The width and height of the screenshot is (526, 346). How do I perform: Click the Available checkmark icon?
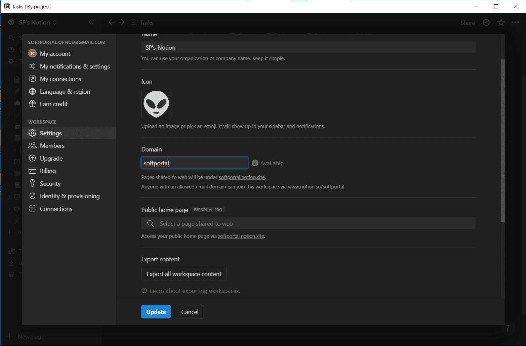point(255,163)
